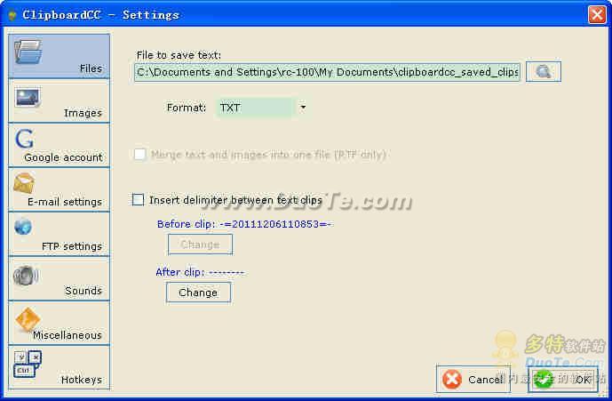Click the green checkmark icon on OK
612x401 pixels.
(544, 379)
